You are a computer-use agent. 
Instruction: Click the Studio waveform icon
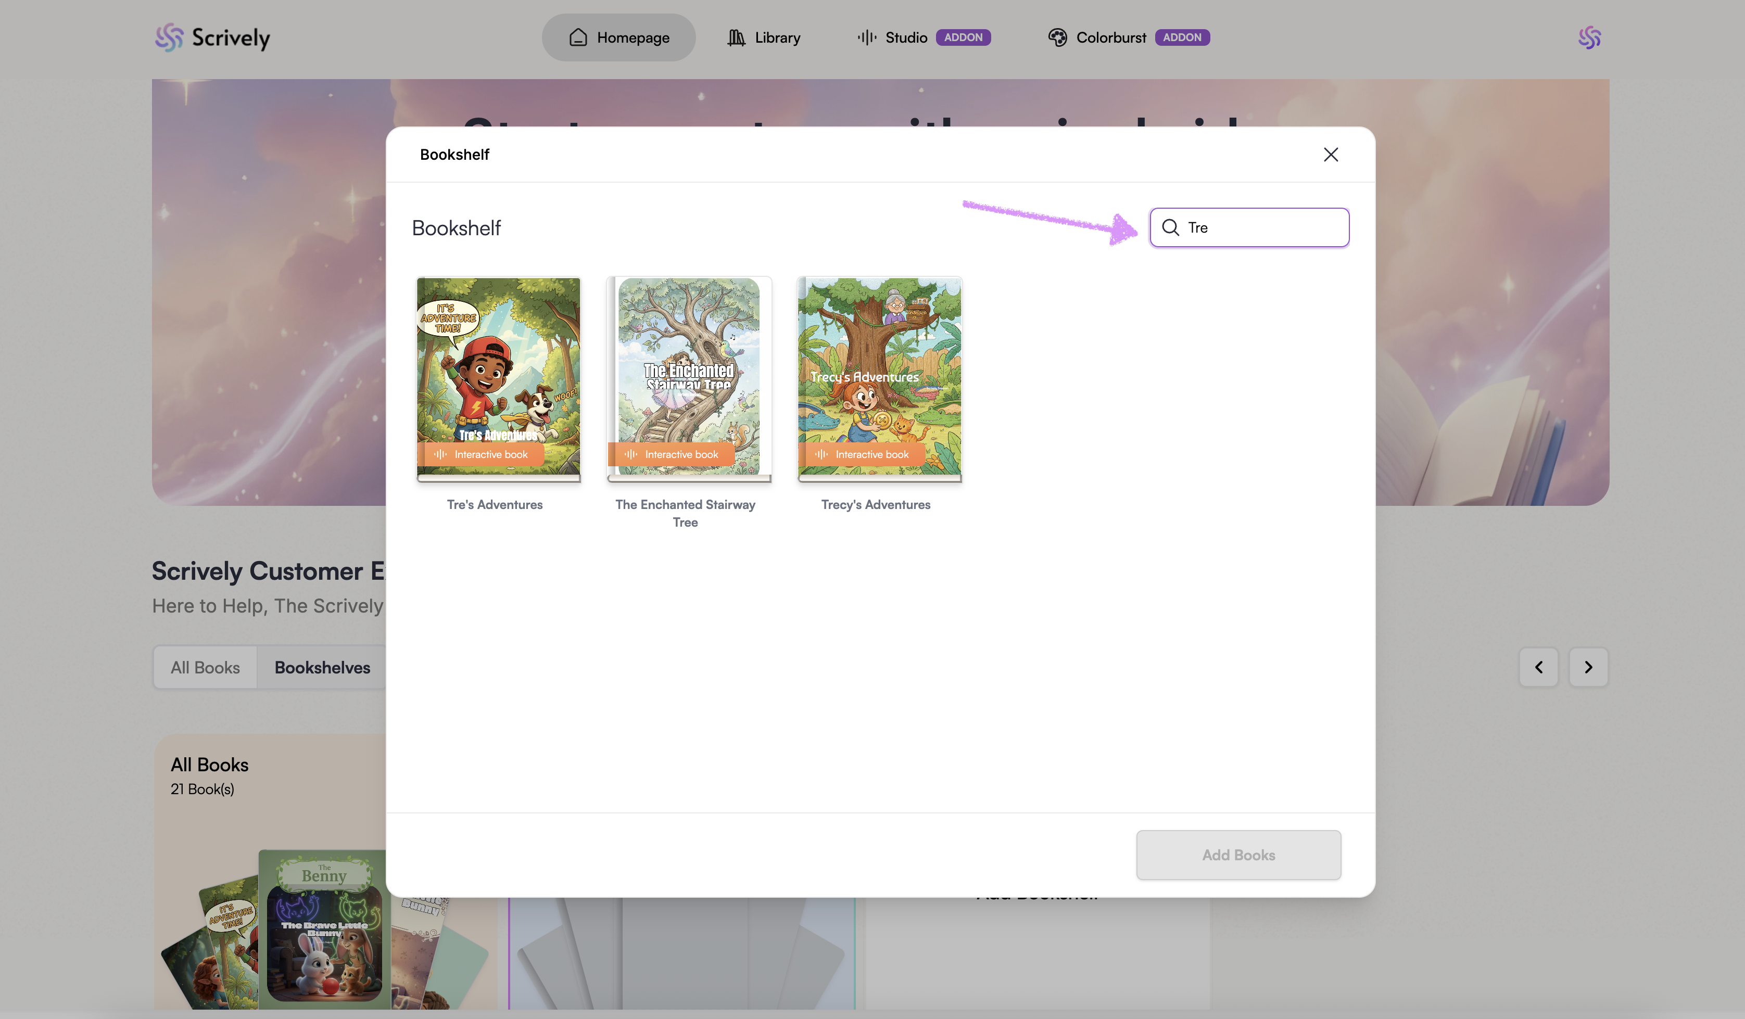click(x=866, y=37)
